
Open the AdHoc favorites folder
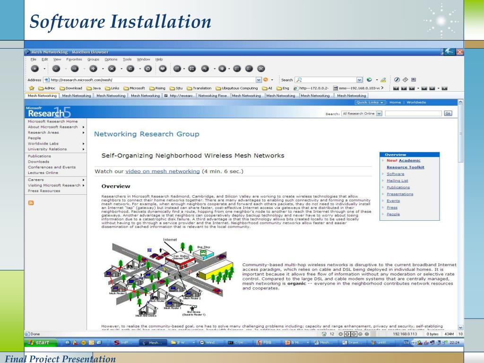47,88
